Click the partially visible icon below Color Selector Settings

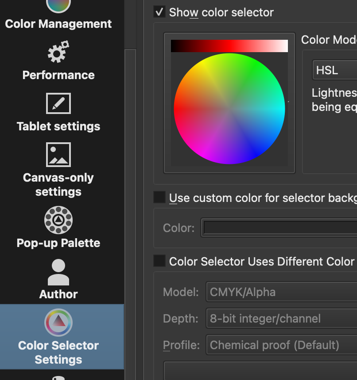[x=58, y=377]
